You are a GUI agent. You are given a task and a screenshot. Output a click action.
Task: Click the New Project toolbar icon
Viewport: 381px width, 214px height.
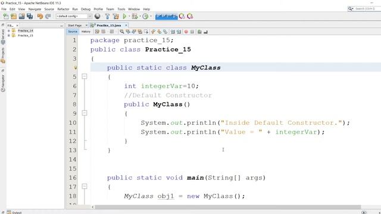click(x=14, y=16)
